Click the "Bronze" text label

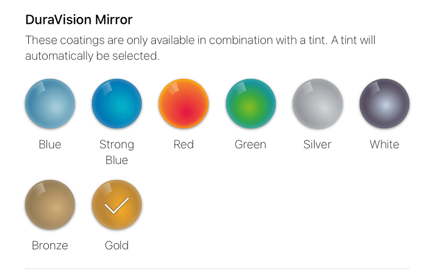(50, 245)
